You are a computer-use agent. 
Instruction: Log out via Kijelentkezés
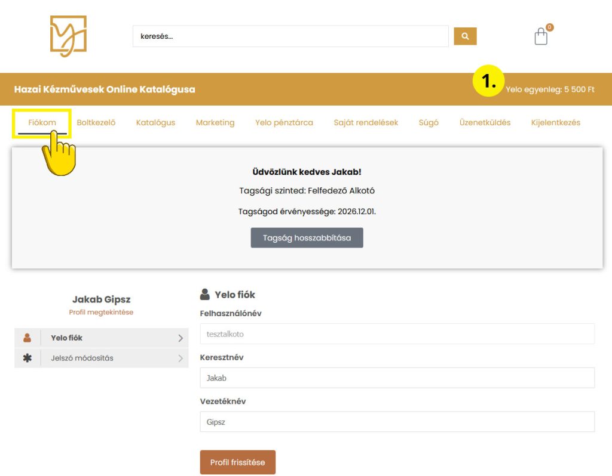(555, 123)
